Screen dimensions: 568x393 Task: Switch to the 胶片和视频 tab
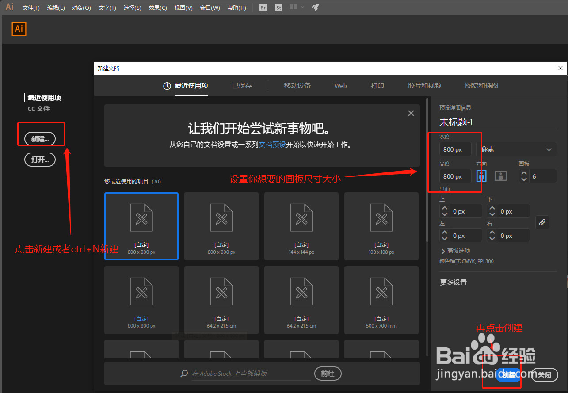tap(425, 86)
